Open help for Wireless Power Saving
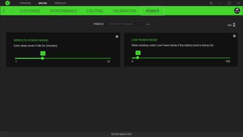This screenshot has width=243, height=137. click(117, 37)
